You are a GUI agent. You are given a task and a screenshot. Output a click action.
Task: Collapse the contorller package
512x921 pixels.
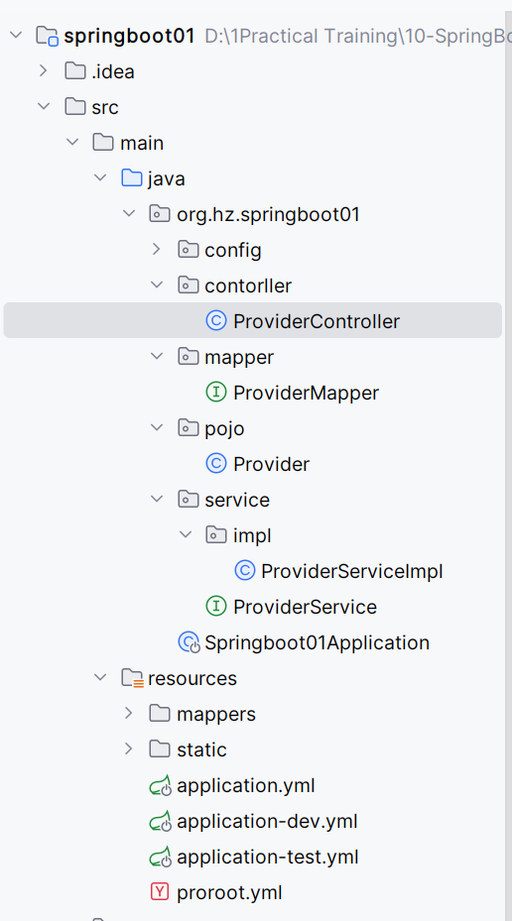click(x=157, y=285)
